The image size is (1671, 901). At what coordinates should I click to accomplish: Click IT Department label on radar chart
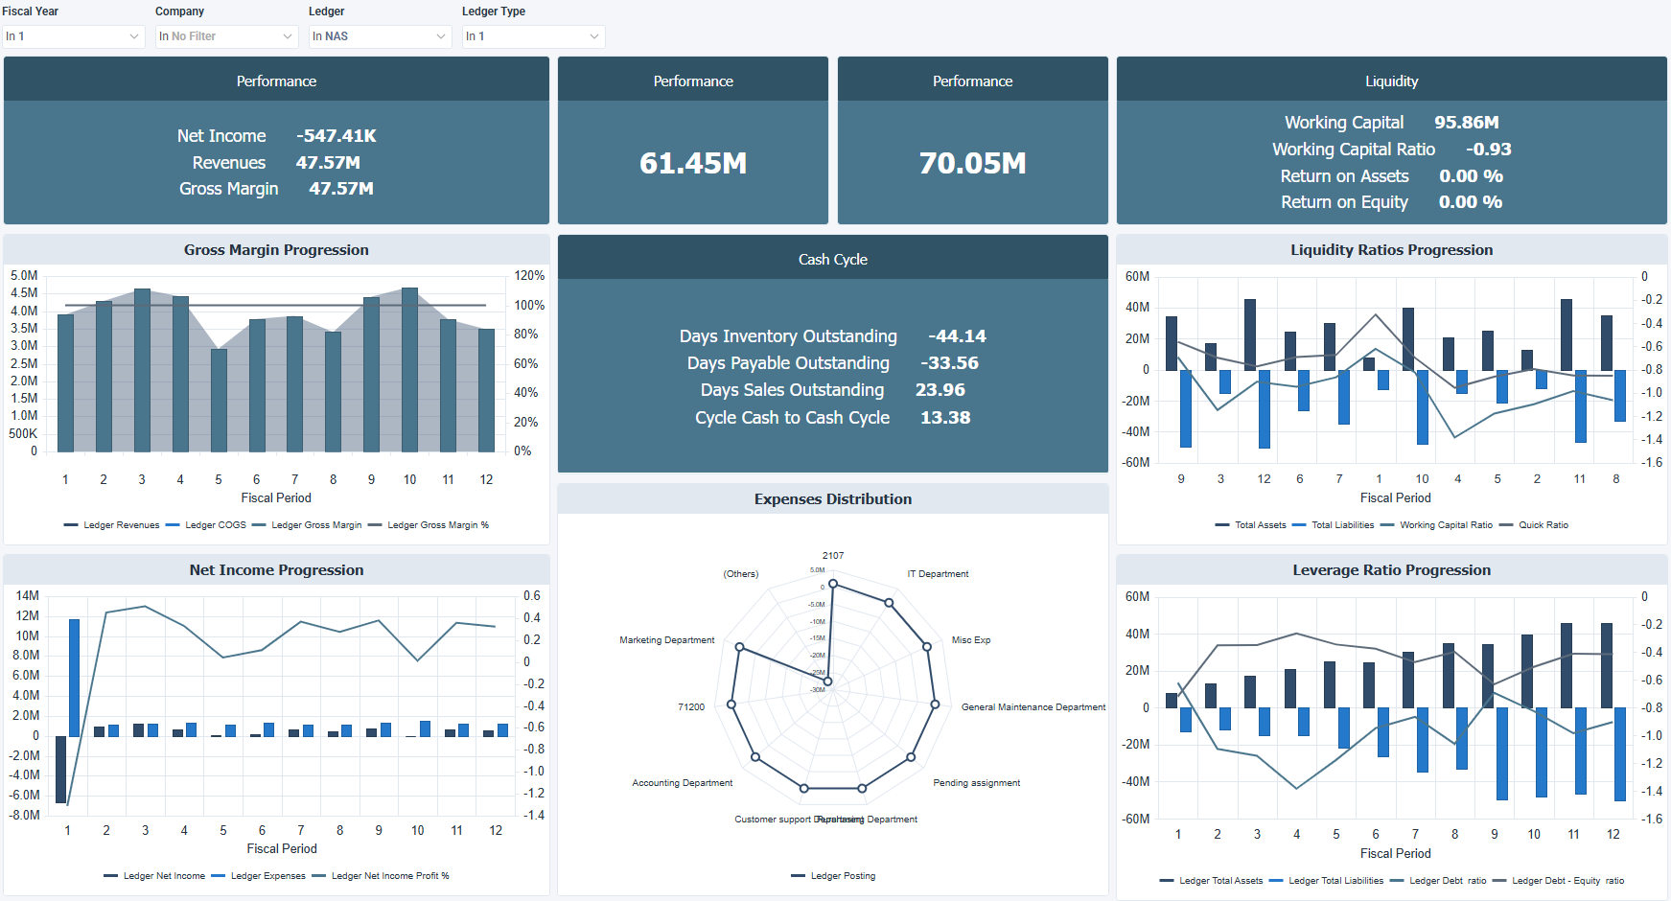[x=938, y=574]
